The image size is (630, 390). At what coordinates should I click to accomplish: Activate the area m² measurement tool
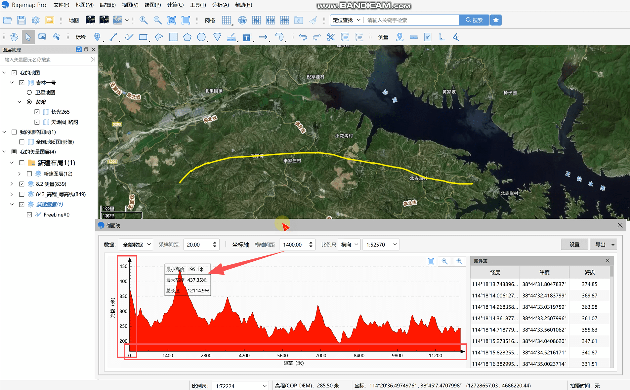tap(428, 37)
